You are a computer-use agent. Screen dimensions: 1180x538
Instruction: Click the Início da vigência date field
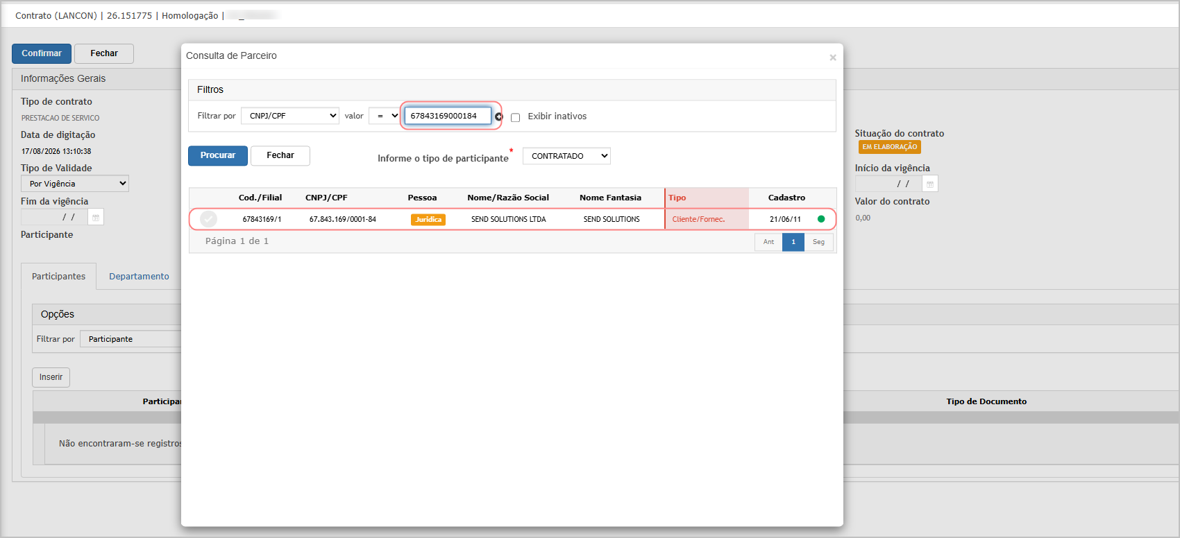pyautogui.click(x=888, y=184)
